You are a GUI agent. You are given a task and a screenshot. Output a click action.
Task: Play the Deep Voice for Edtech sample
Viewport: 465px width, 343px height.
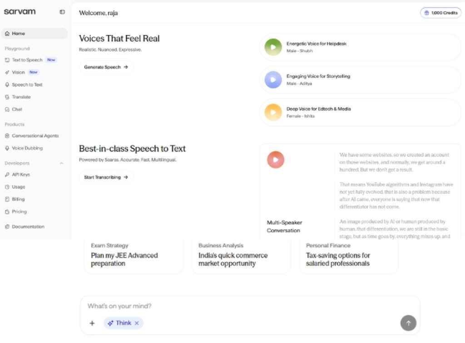tap(273, 113)
